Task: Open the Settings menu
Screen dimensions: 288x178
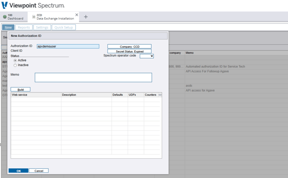Action: 42,27
